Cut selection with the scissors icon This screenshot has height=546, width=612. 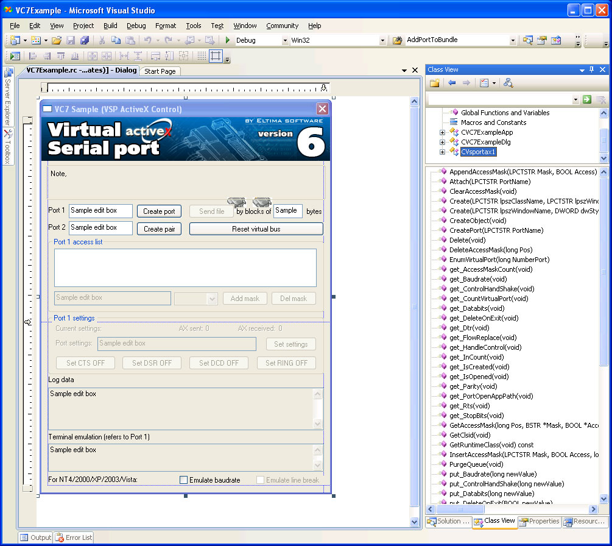[102, 40]
